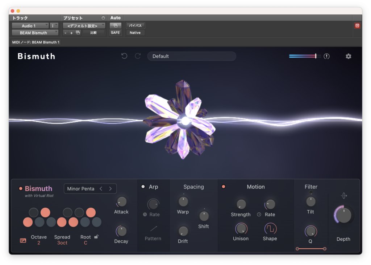Viewport: 371px width, 265px height.
Task: Open the gear settings menu
Action: tap(348, 56)
